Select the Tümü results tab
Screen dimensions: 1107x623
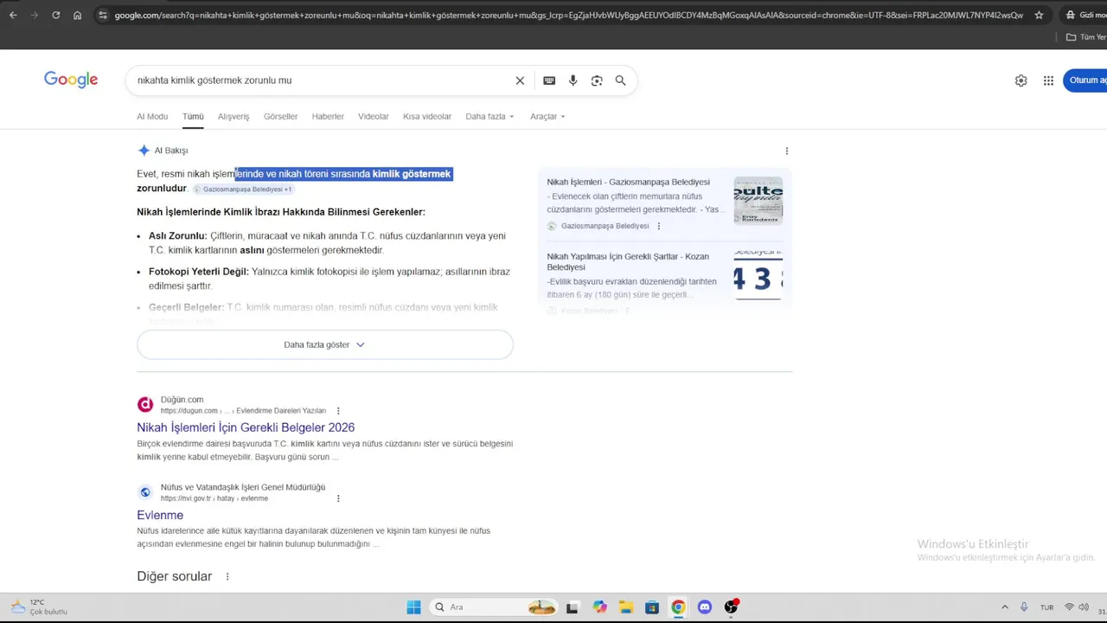pyautogui.click(x=193, y=116)
